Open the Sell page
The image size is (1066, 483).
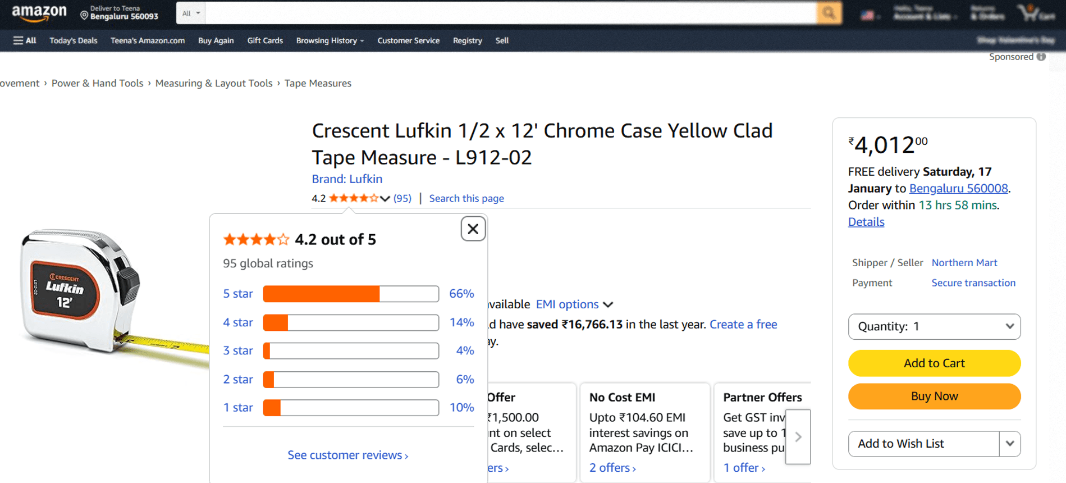click(x=502, y=40)
